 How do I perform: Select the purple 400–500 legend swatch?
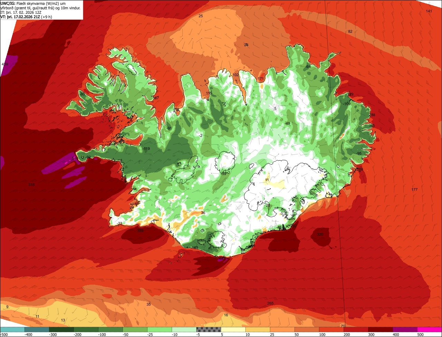tap(405, 329)
